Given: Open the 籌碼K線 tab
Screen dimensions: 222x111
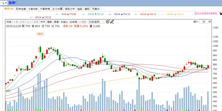Looking at the screenshot, I should point(9,9).
